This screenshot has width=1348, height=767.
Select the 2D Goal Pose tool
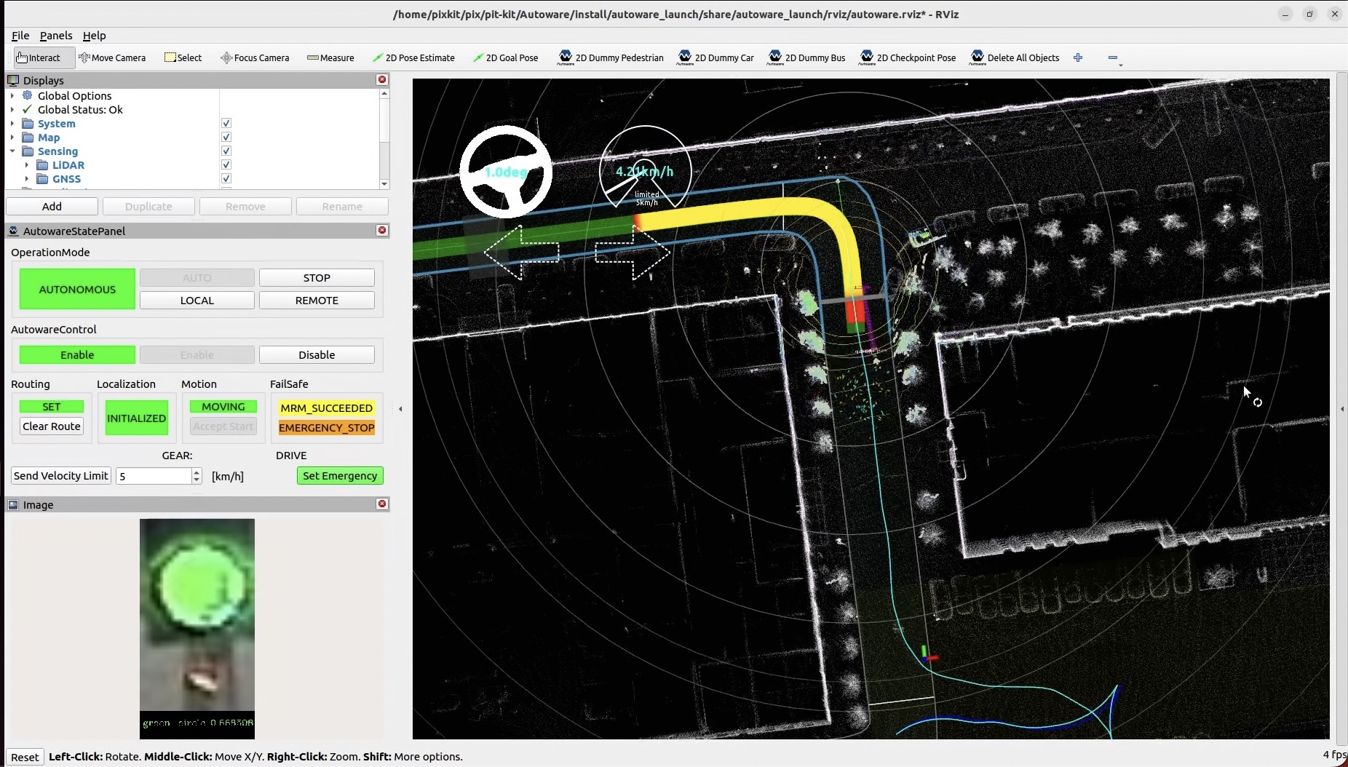506,57
